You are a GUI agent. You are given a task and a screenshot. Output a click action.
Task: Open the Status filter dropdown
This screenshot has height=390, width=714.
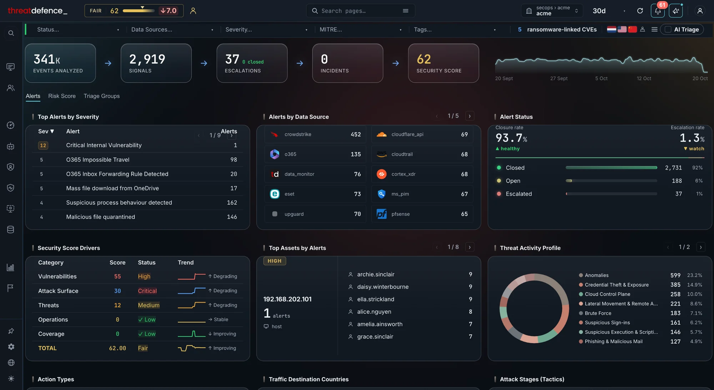coord(78,30)
